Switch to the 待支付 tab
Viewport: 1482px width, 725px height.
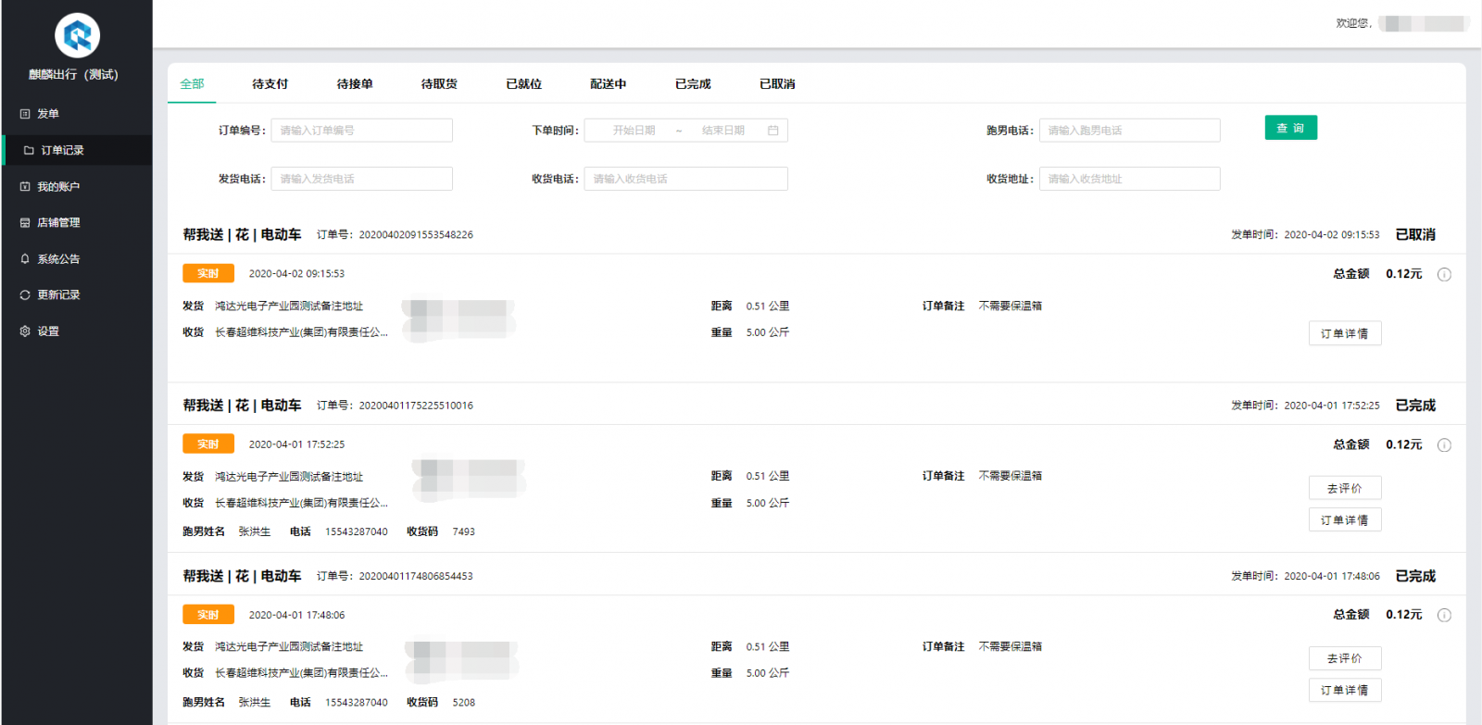(x=270, y=84)
